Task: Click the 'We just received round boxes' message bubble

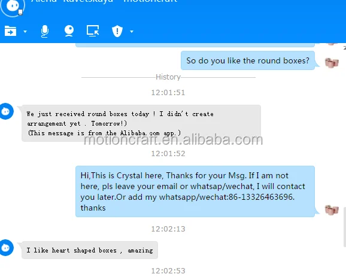Action: coord(141,123)
